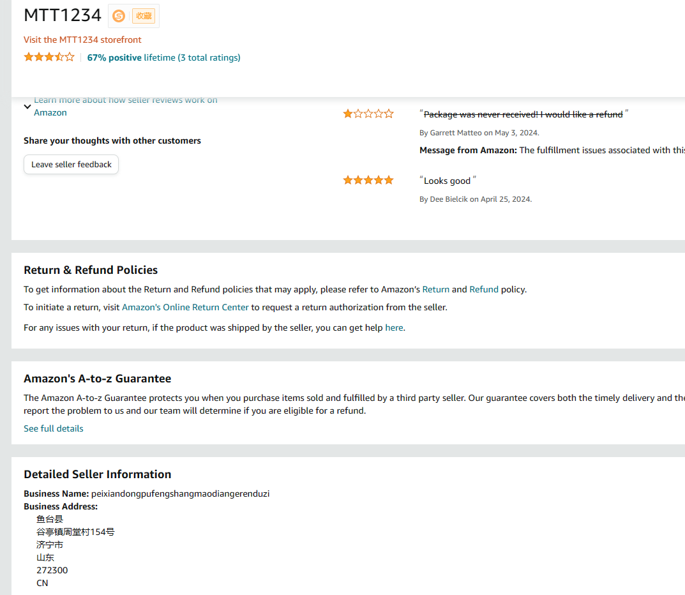The image size is (685, 595).
Task: Click the five-star rating icon of Dee's review
Action: [x=368, y=181]
